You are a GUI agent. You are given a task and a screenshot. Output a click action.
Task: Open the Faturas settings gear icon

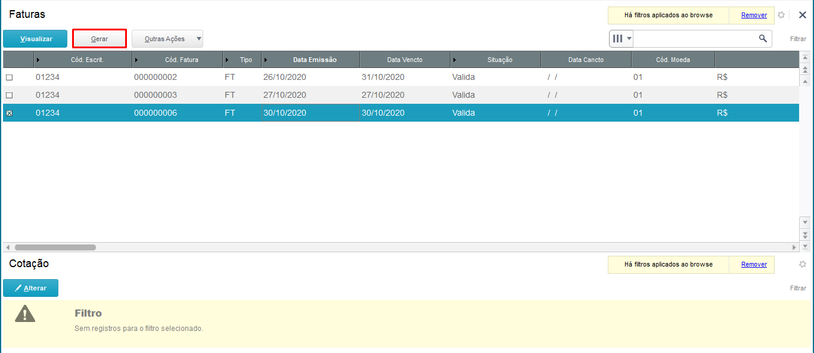[x=781, y=15]
